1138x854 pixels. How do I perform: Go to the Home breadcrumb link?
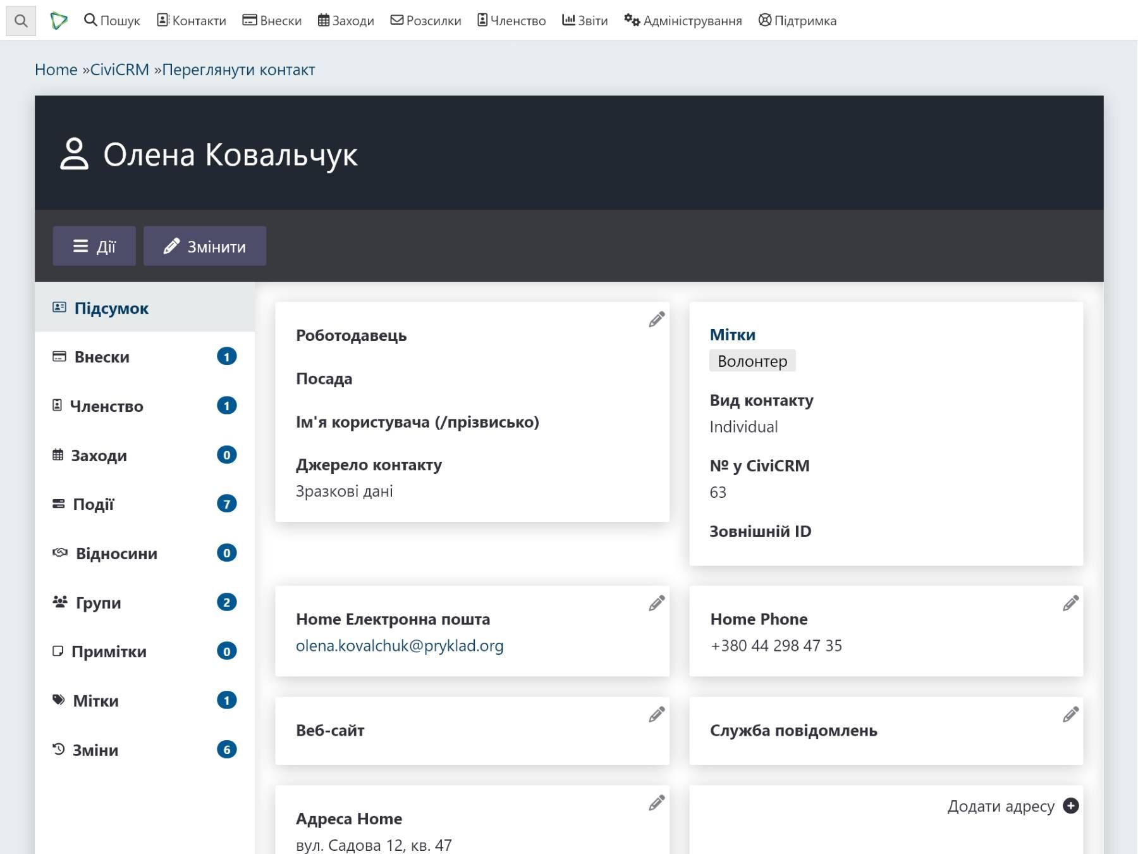click(56, 70)
